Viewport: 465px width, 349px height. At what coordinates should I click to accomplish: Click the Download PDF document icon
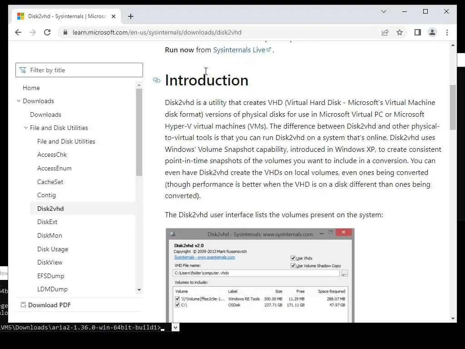[23, 304]
